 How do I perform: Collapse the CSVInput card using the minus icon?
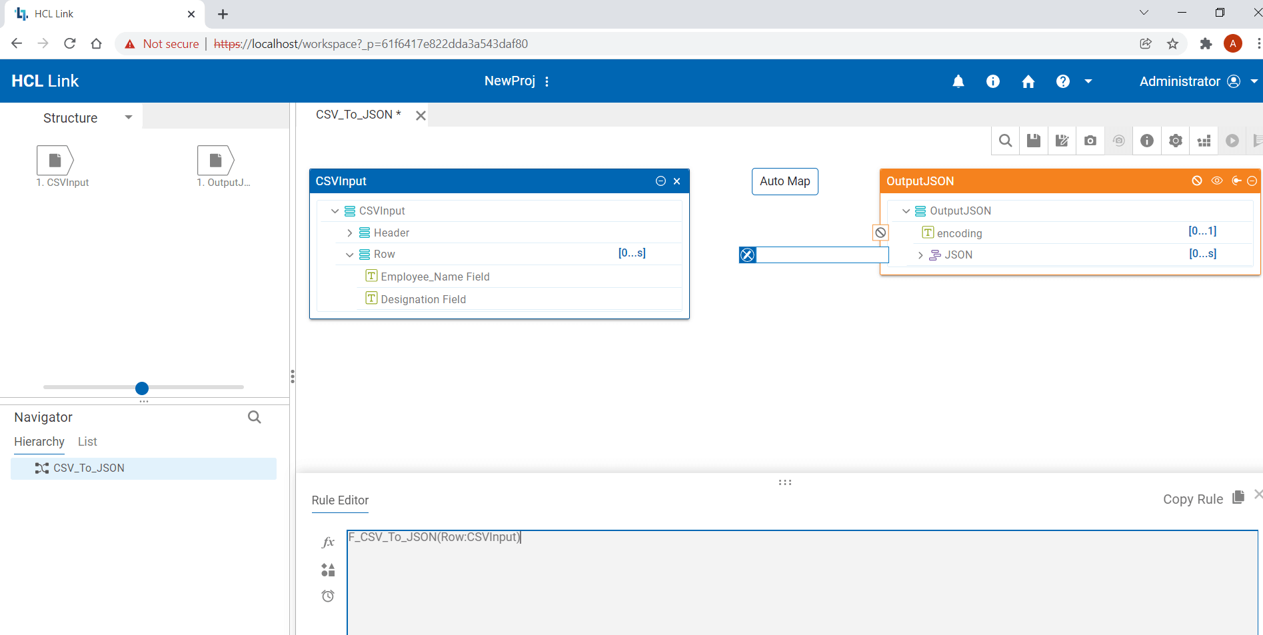660,181
